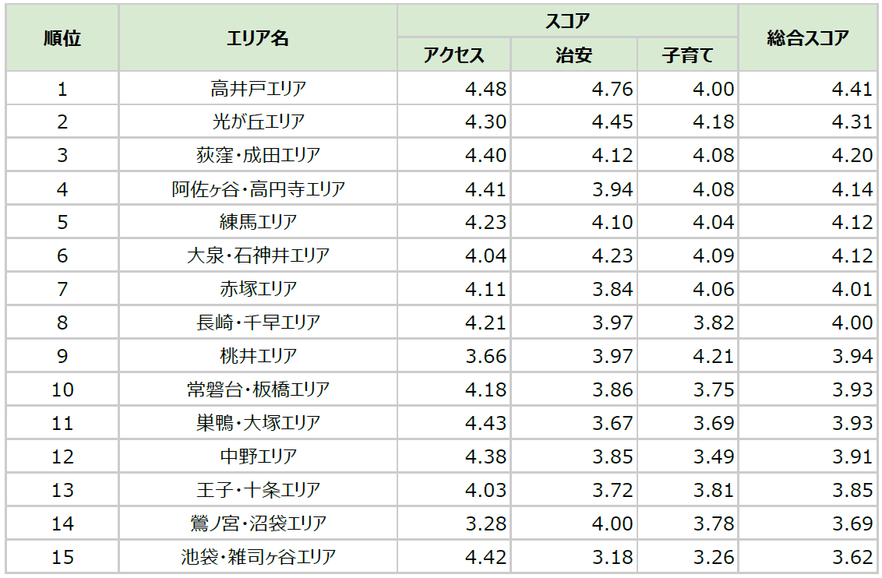Click the 子育て sub-header
Screen dimensions: 882x578
pyautogui.click(x=687, y=55)
